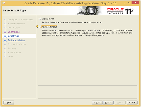Click the Install Type step node icon

tap(5, 36)
